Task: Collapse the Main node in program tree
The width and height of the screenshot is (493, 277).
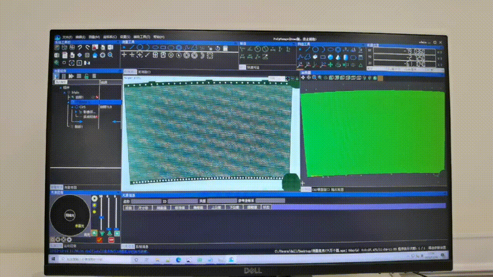Action: (x=65, y=92)
